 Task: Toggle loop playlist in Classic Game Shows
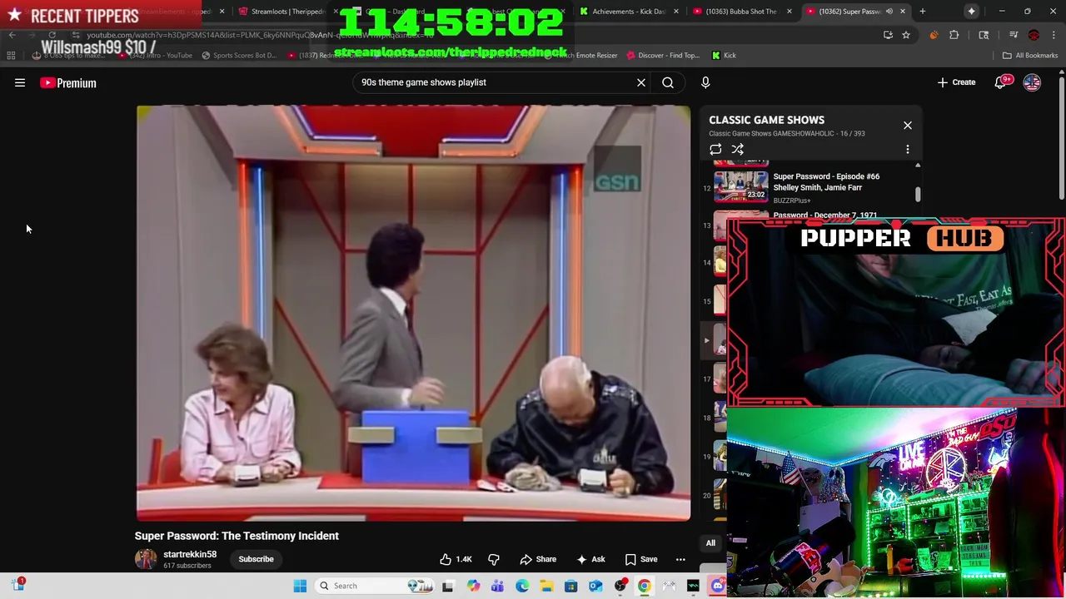(x=715, y=150)
